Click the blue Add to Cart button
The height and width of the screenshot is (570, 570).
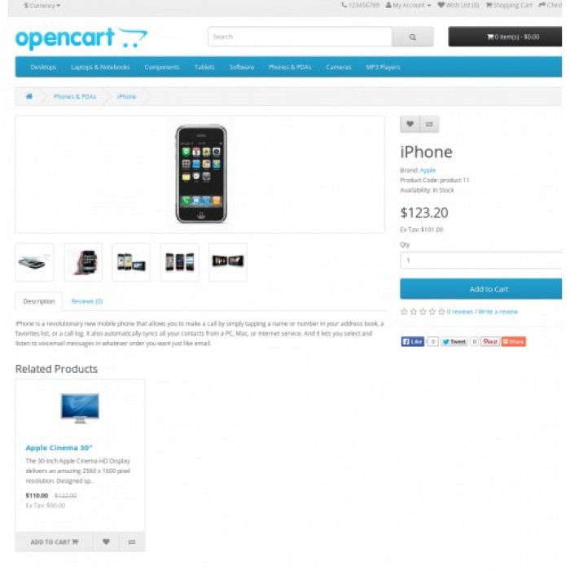(481, 289)
